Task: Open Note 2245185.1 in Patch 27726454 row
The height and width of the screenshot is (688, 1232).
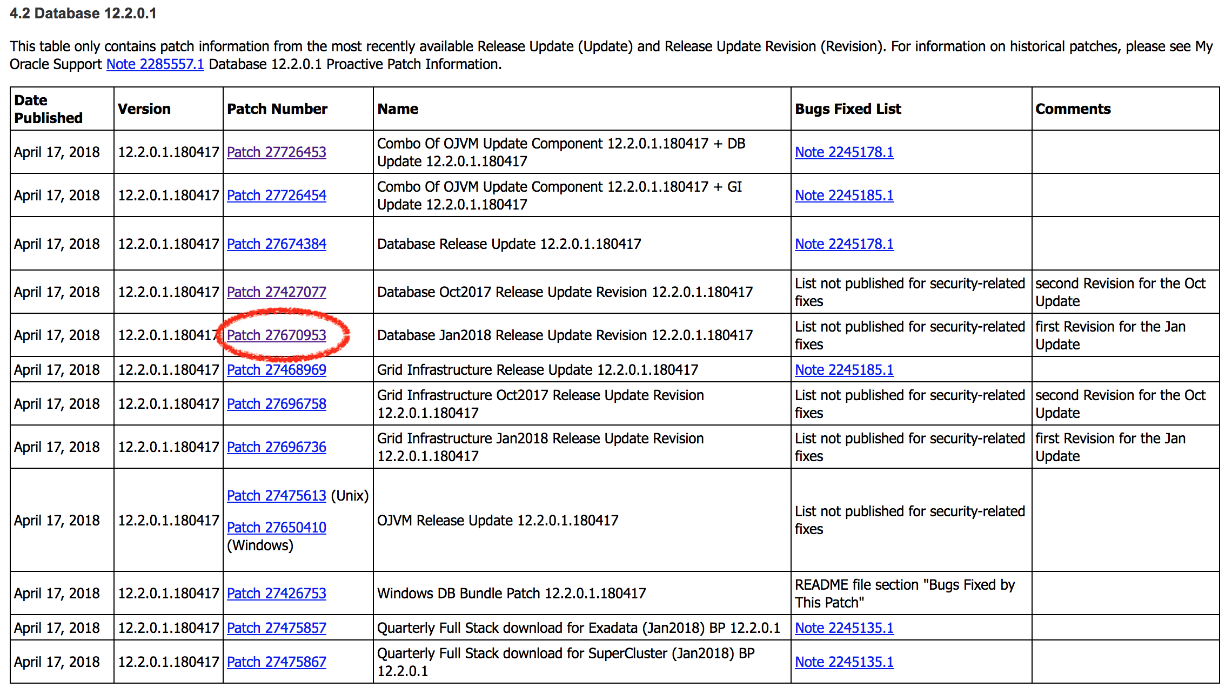Action: (x=844, y=195)
